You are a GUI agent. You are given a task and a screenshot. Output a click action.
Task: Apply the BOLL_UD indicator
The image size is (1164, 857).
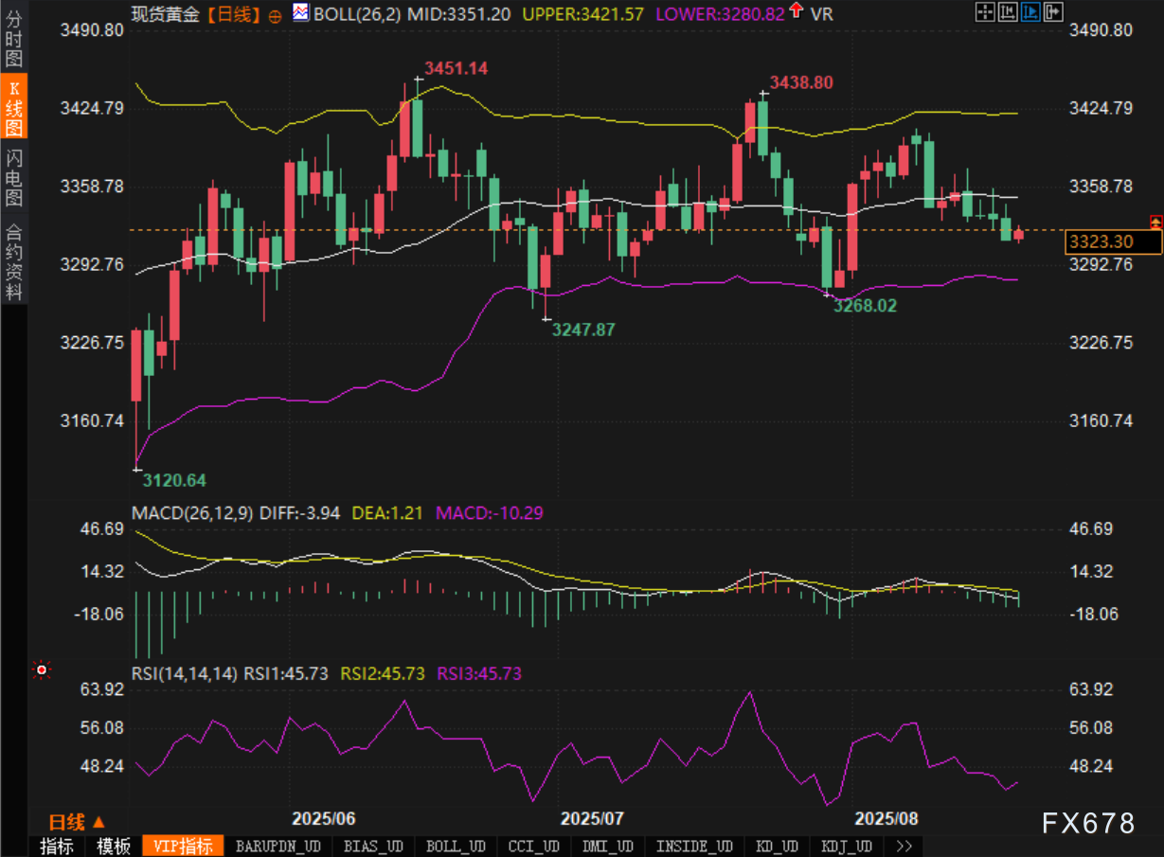(x=455, y=846)
